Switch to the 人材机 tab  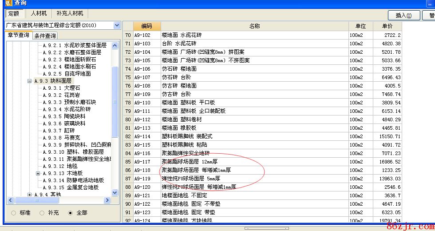39,13
